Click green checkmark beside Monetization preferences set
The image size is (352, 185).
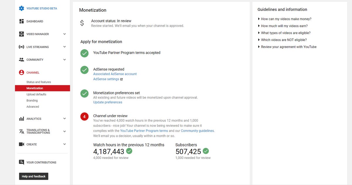pos(84,93)
